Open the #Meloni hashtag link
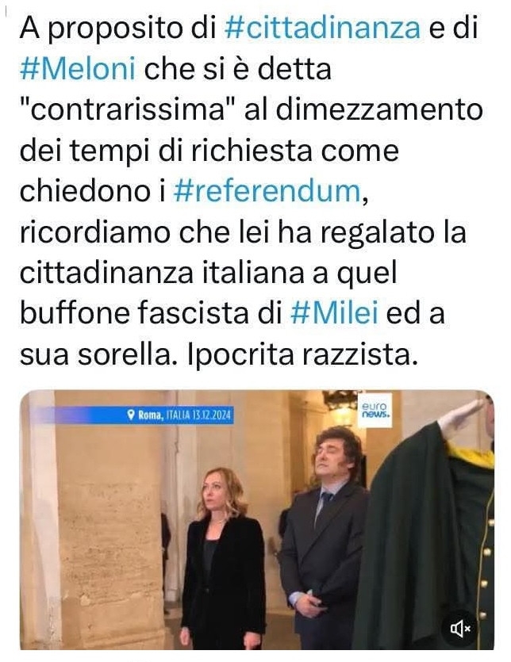The width and height of the screenshot is (511, 662). (x=78, y=68)
